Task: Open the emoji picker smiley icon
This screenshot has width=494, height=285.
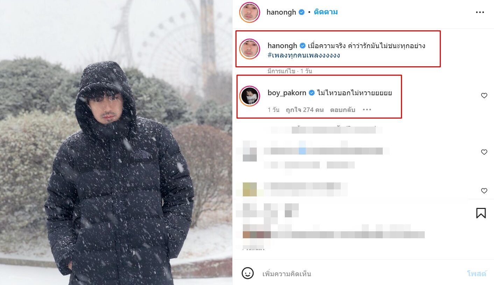Action: point(248,273)
